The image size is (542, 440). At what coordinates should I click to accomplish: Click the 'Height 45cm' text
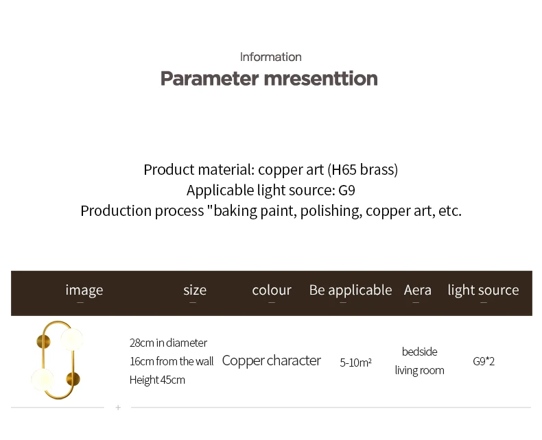click(x=157, y=380)
